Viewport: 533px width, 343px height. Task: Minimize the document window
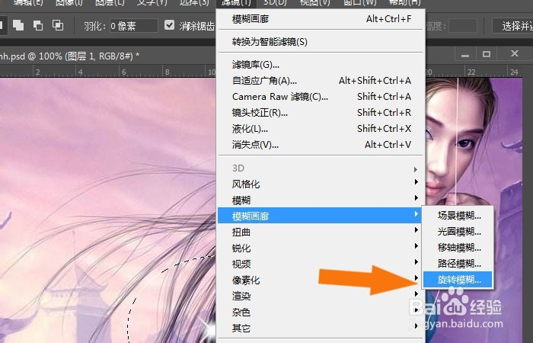pos(465,54)
